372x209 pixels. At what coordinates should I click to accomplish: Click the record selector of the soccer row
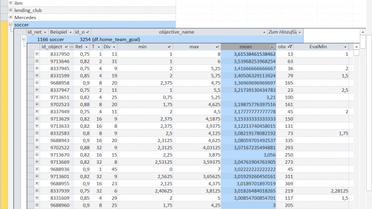(4, 24)
